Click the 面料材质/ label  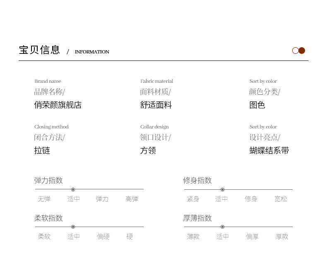(156, 92)
